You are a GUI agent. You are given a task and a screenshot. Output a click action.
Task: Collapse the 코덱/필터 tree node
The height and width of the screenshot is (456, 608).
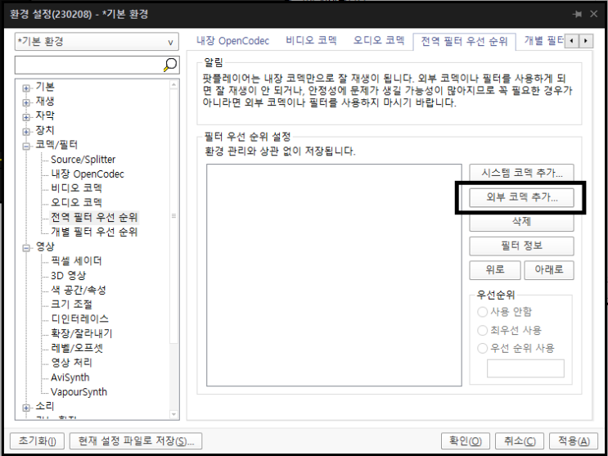(26, 147)
